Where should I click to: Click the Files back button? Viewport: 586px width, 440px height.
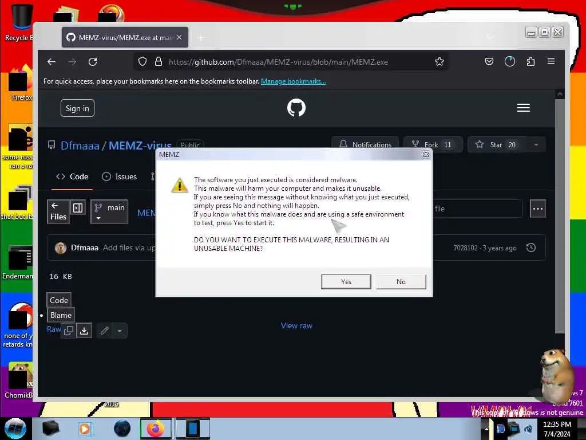(x=58, y=211)
